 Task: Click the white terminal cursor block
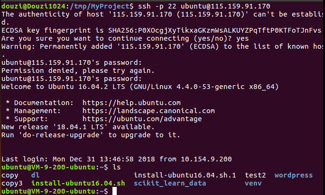click(x=115, y=191)
